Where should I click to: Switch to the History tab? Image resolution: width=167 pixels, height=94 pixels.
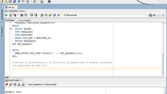(x=22, y=11)
